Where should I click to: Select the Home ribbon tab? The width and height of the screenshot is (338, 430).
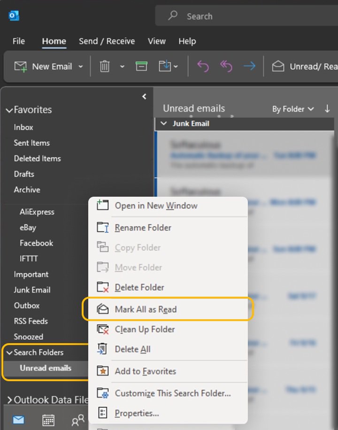click(x=54, y=41)
